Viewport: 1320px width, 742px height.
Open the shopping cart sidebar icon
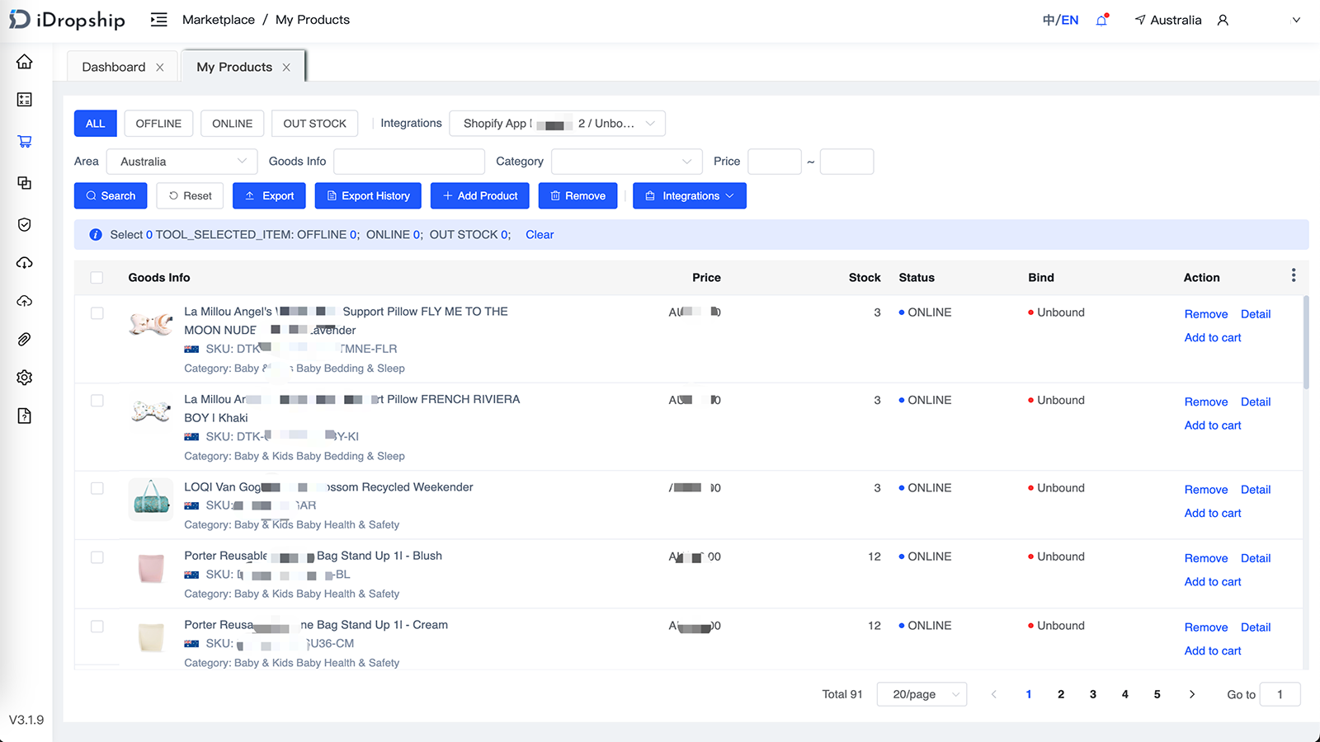tap(25, 141)
